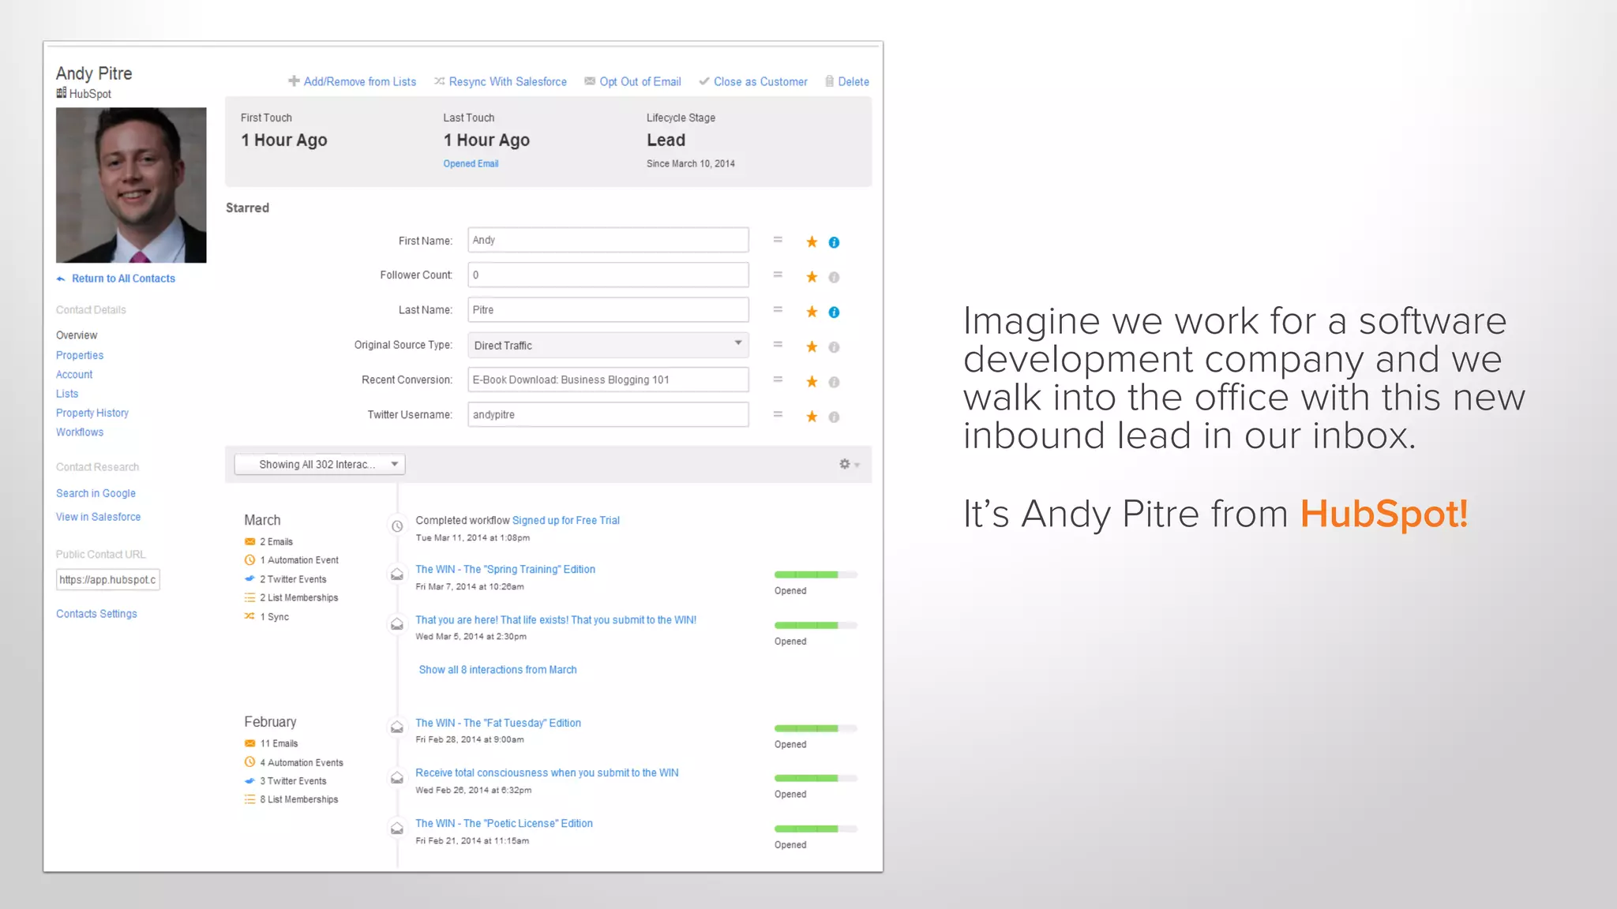Click the First Name input field
Viewport: 1617px width, 909px height.
pos(608,240)
